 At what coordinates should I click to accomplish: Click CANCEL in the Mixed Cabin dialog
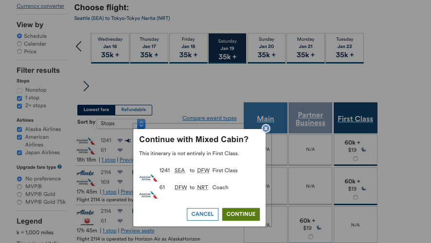202,214
